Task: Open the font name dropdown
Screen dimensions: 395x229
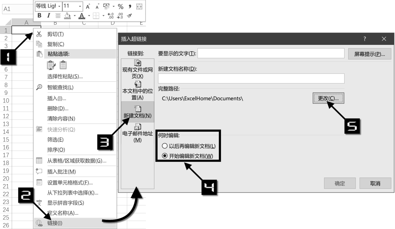Action: [59, 6]
